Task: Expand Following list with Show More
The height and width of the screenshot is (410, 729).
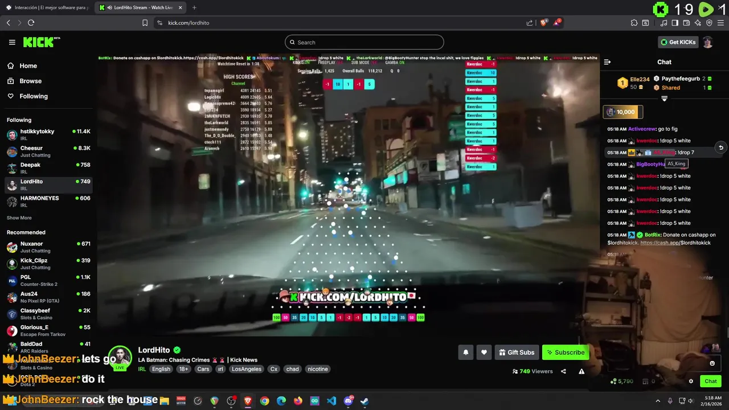Action: pyautogui.click(x=19, y=218)
